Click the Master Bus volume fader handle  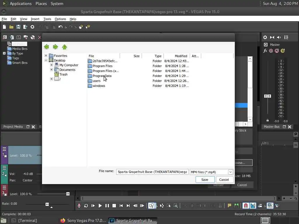coord(267,96)
